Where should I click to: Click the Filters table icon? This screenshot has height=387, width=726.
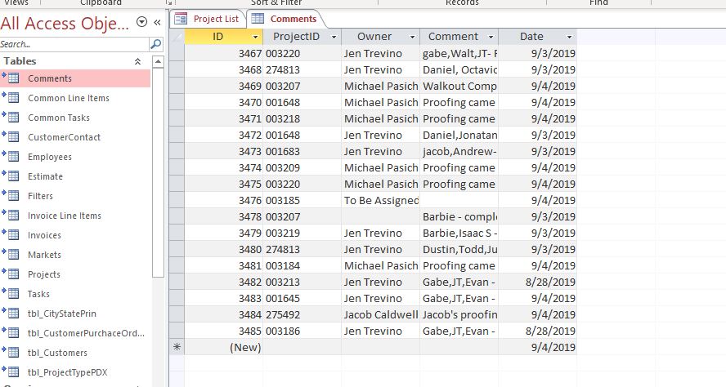point(13,196)
